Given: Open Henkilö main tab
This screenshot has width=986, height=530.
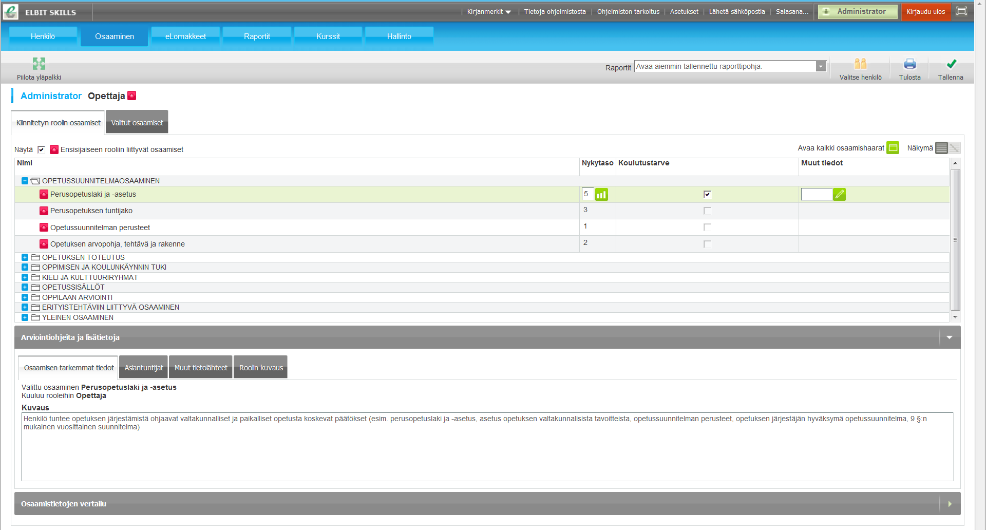Looking at the screenshot, I should pyautogui.click(x=43, y=36).
